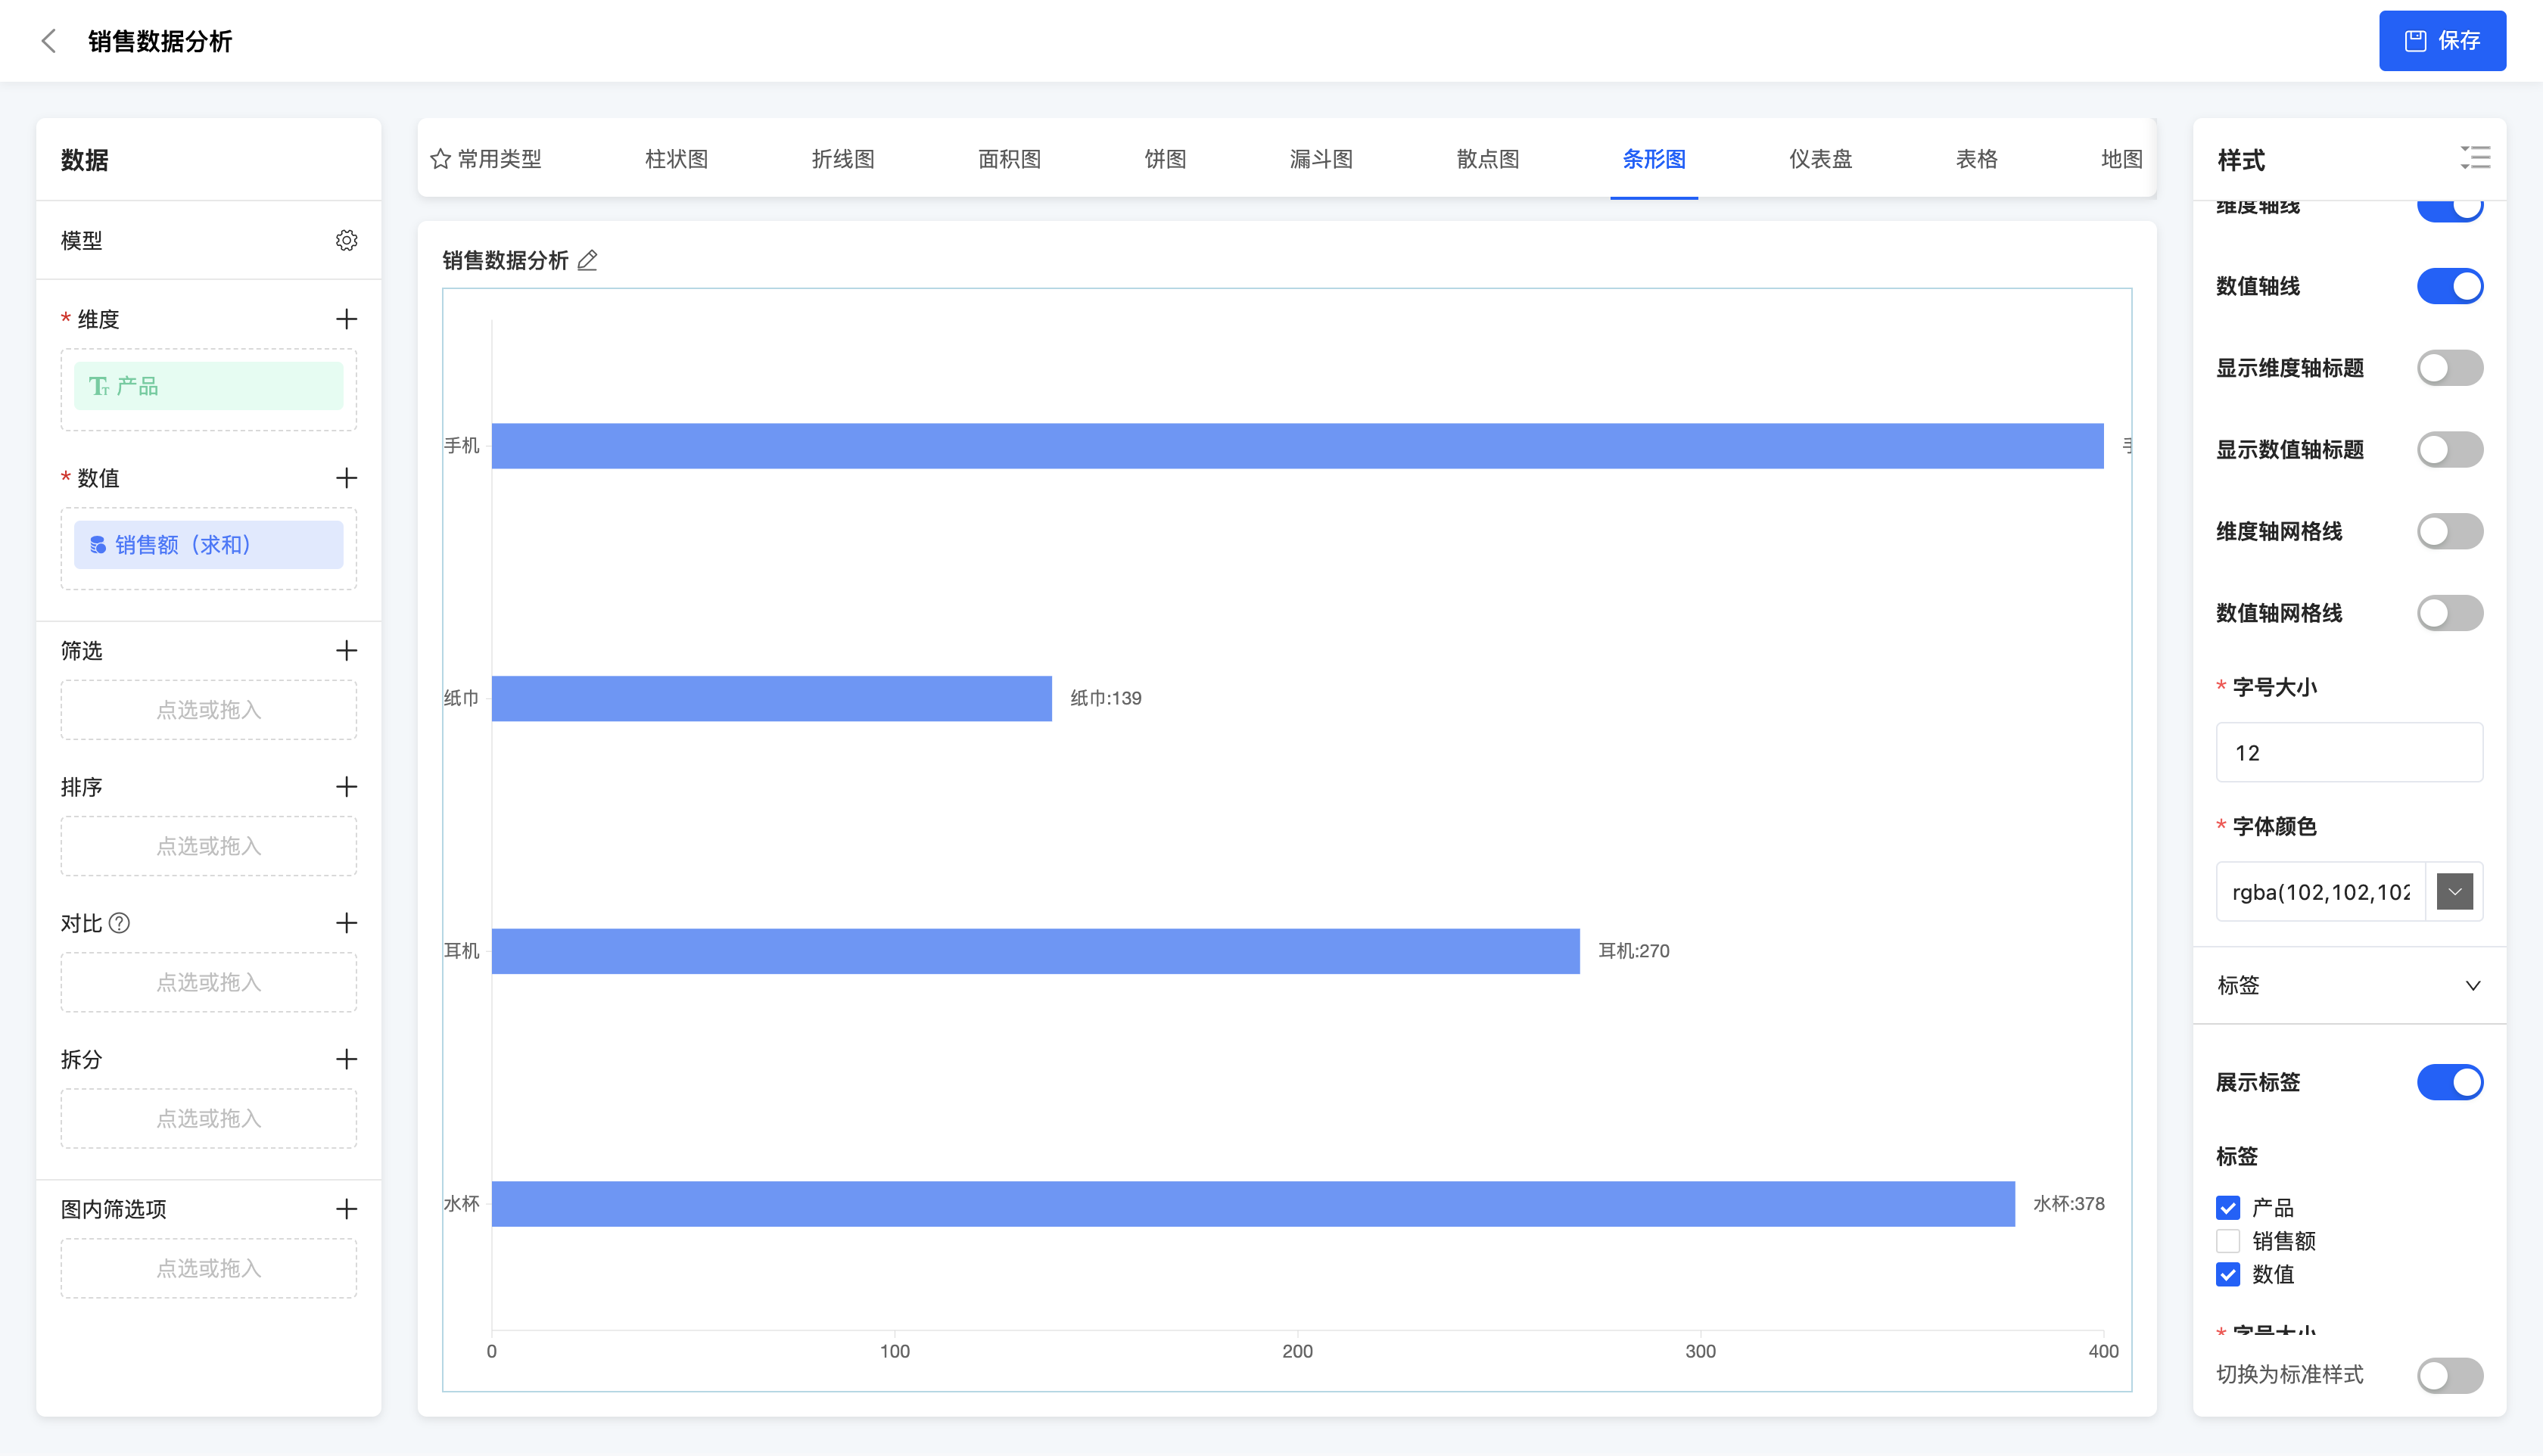Enable 显示维度轴标题 switch
2543x1456 pixels.
coord(2449,368)
